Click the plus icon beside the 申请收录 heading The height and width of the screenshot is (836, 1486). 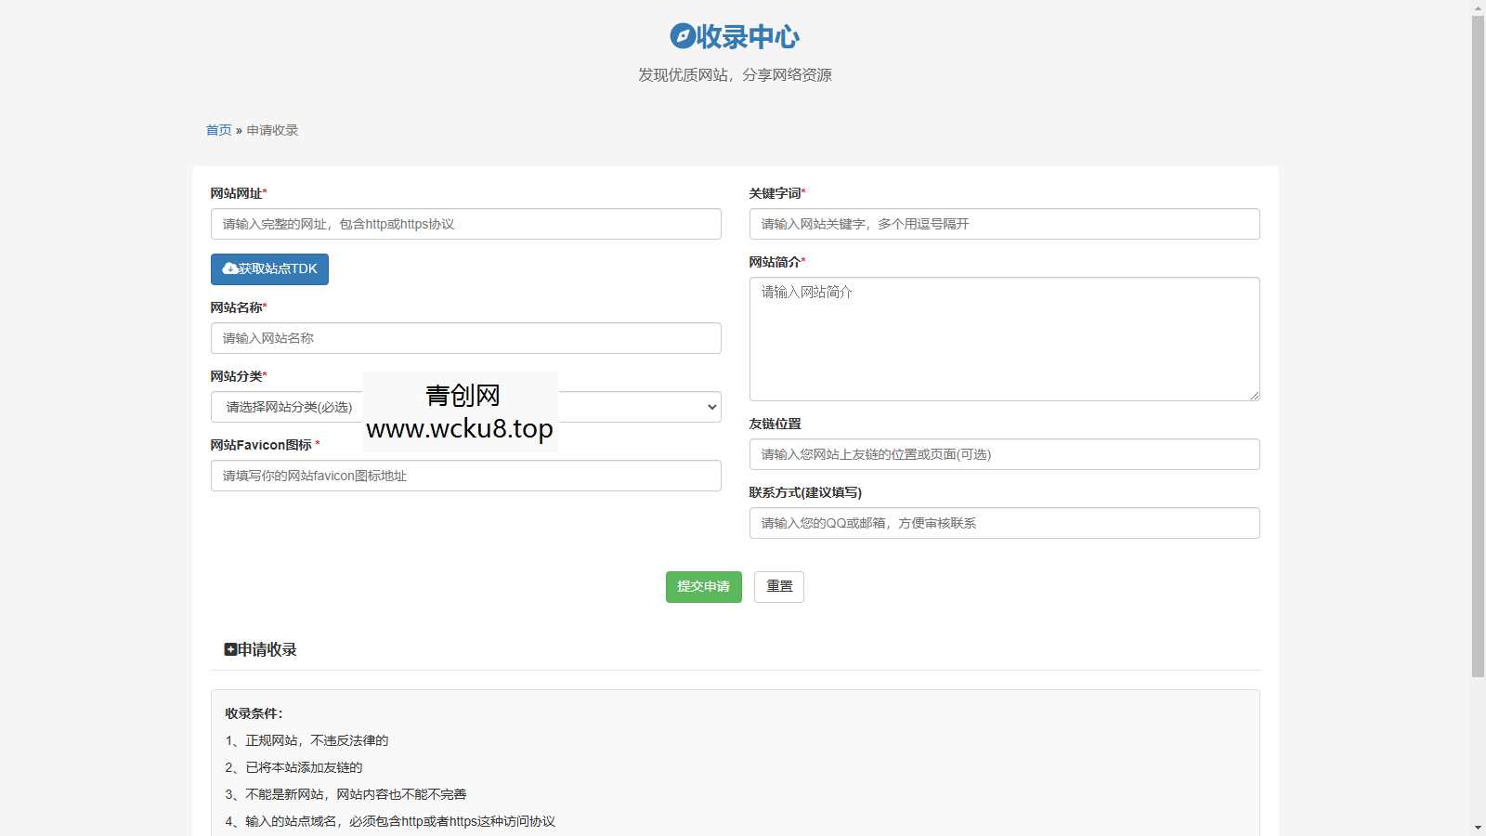point(230,648)
